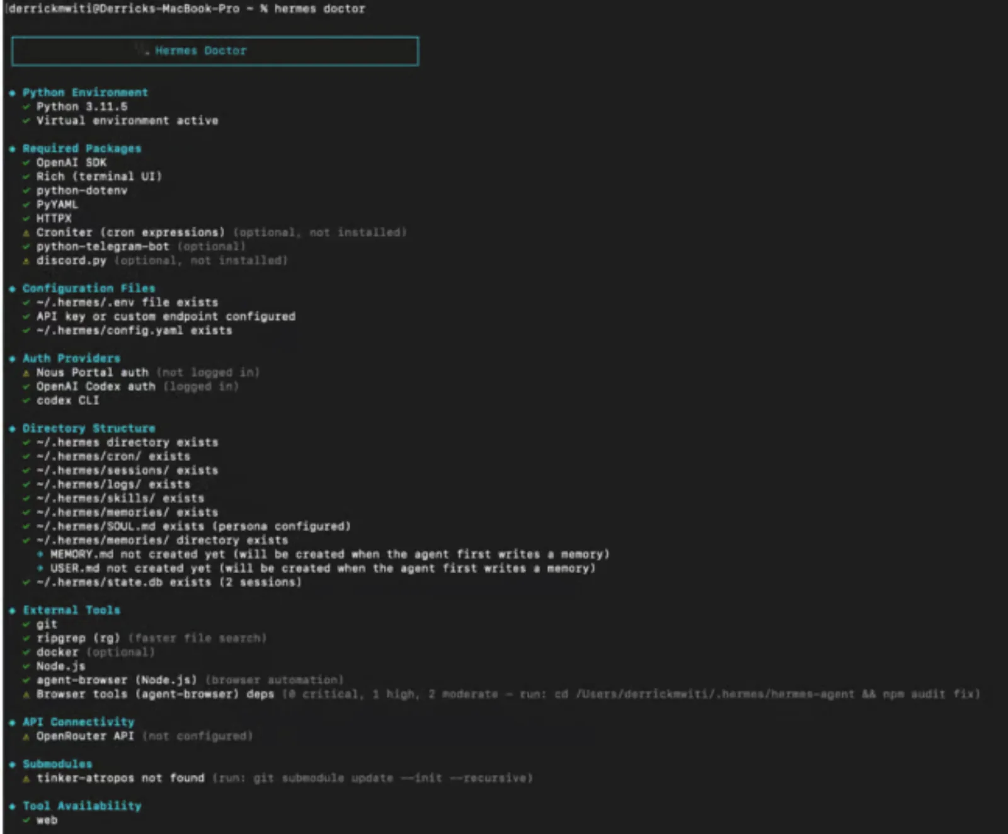The height and width of the screenshot is (834, 1008).
Task: Click the "tinker-atropos not found" text
Action: 120,779
